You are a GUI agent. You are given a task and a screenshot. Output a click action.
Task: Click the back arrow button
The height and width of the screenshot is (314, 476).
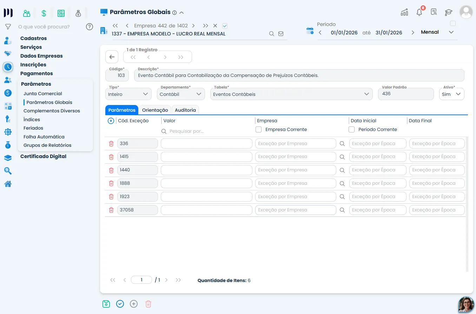tap(112, 57)
